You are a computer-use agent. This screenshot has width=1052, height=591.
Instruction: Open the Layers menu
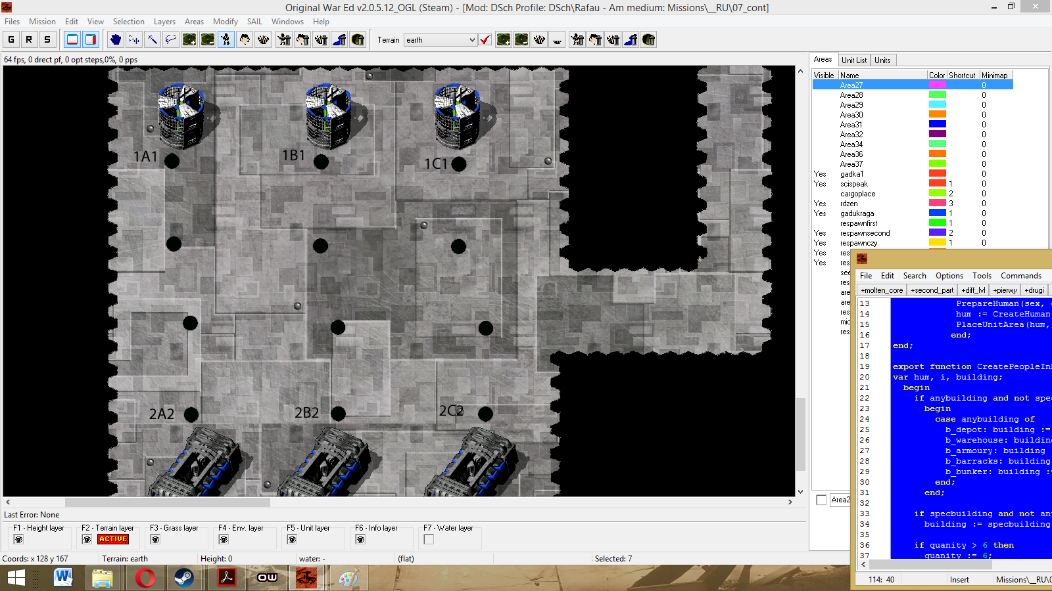pyautogui.click(x=164, y=22)
